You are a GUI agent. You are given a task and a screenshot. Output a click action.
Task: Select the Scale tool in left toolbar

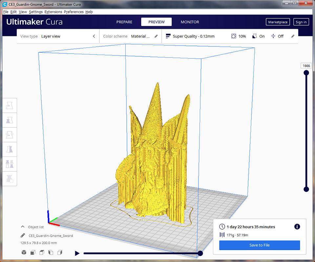(10, 120)
